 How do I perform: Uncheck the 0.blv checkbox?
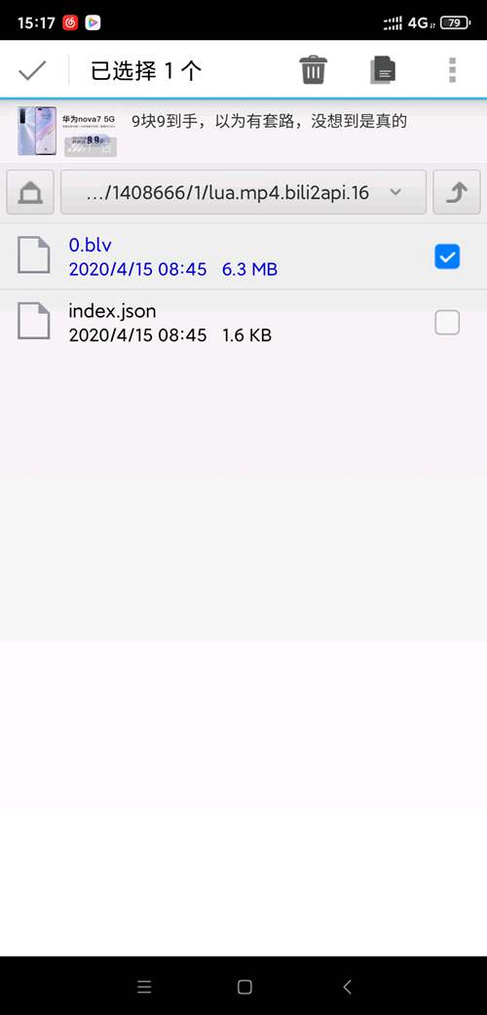[447, 257]
